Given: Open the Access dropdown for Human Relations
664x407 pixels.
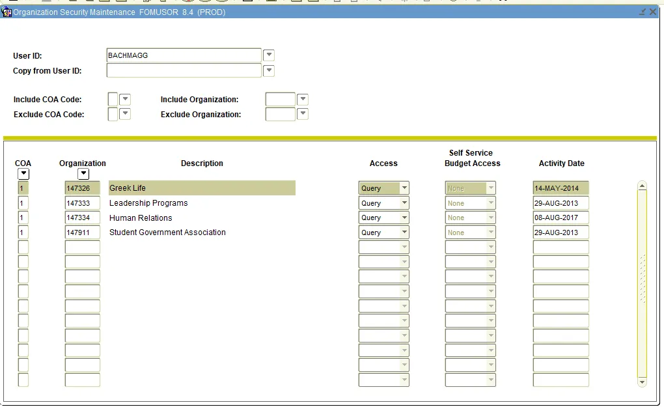Looking at the screenshot, I should point(405,218).
